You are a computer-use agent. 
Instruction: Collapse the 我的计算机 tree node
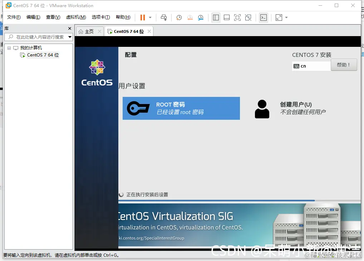[x=9, y=48]
